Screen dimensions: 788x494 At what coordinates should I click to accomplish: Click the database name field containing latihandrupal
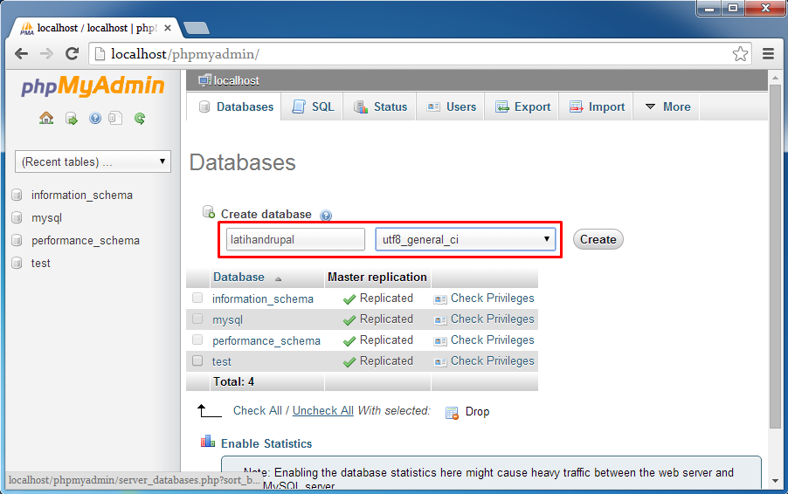[295, 239]
